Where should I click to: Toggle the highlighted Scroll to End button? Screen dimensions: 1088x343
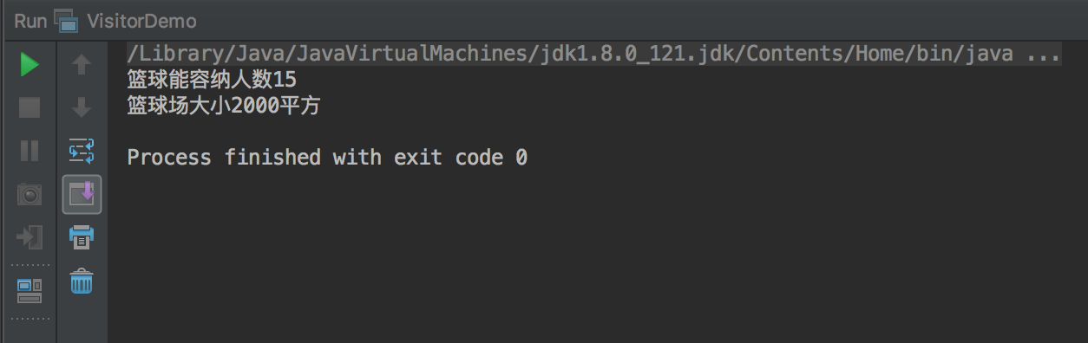pos(82,194)
